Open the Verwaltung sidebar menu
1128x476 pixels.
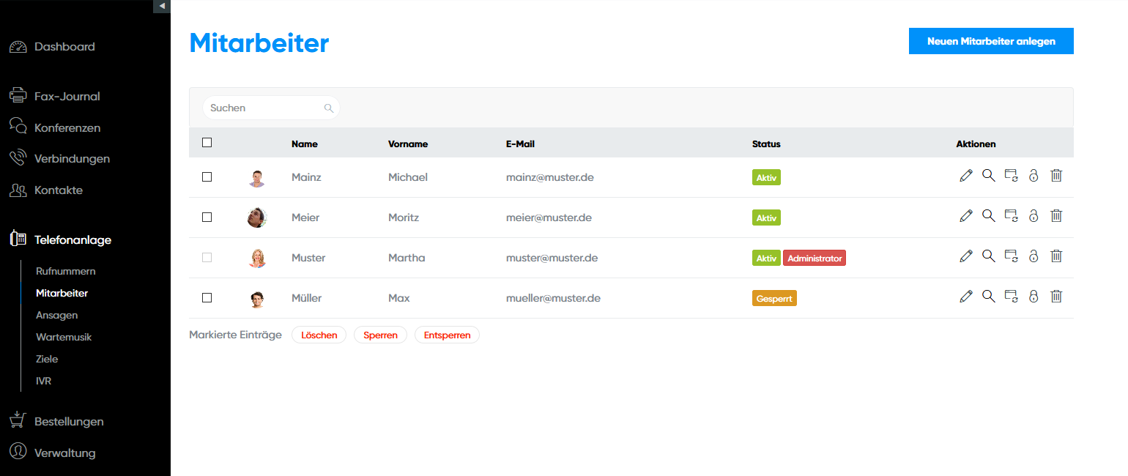point(64,453)
